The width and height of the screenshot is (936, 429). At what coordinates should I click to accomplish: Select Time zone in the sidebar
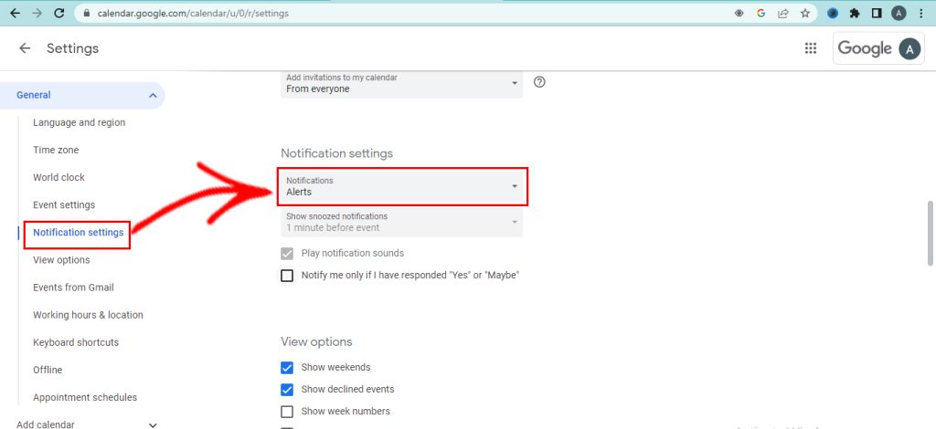click(x=56, y=150)
